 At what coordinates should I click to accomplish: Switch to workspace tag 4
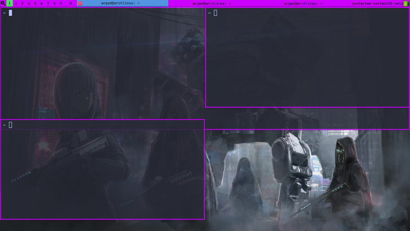tap(29, 3)
